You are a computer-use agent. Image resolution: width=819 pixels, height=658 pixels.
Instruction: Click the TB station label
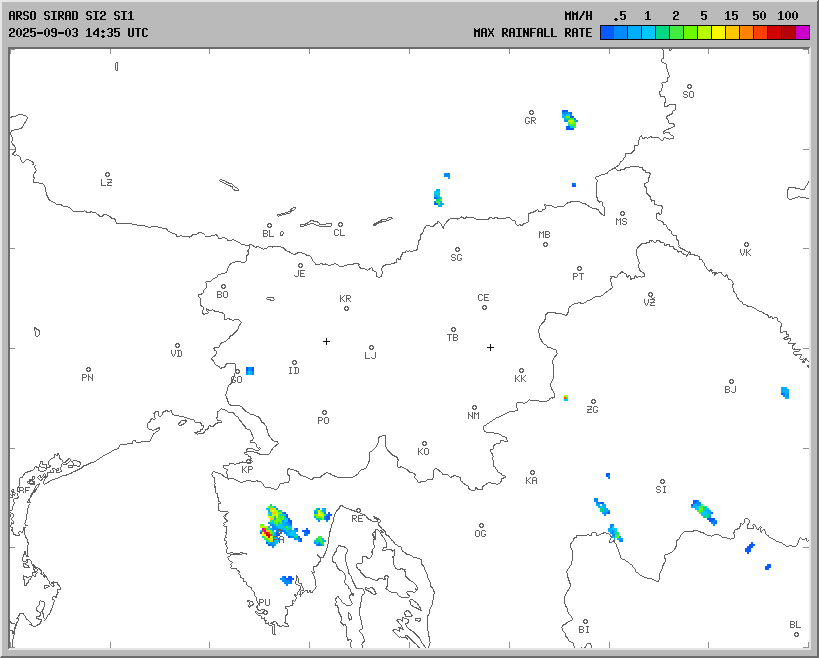pyautogui.click(x=452, y=338)
